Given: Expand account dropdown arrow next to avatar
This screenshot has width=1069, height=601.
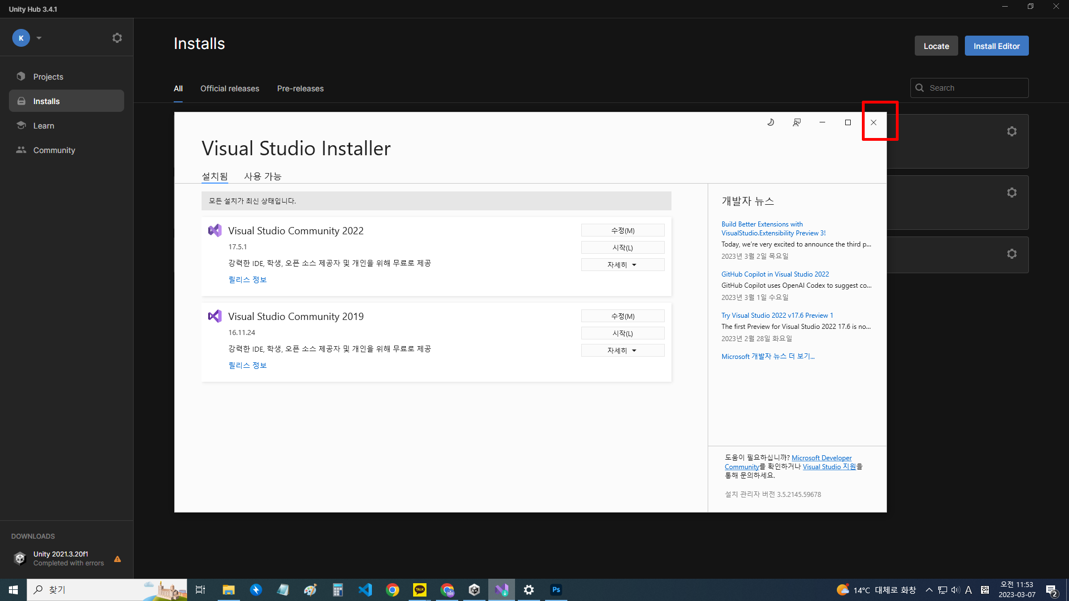Looking at the screenshot, I should pos(39,38).
